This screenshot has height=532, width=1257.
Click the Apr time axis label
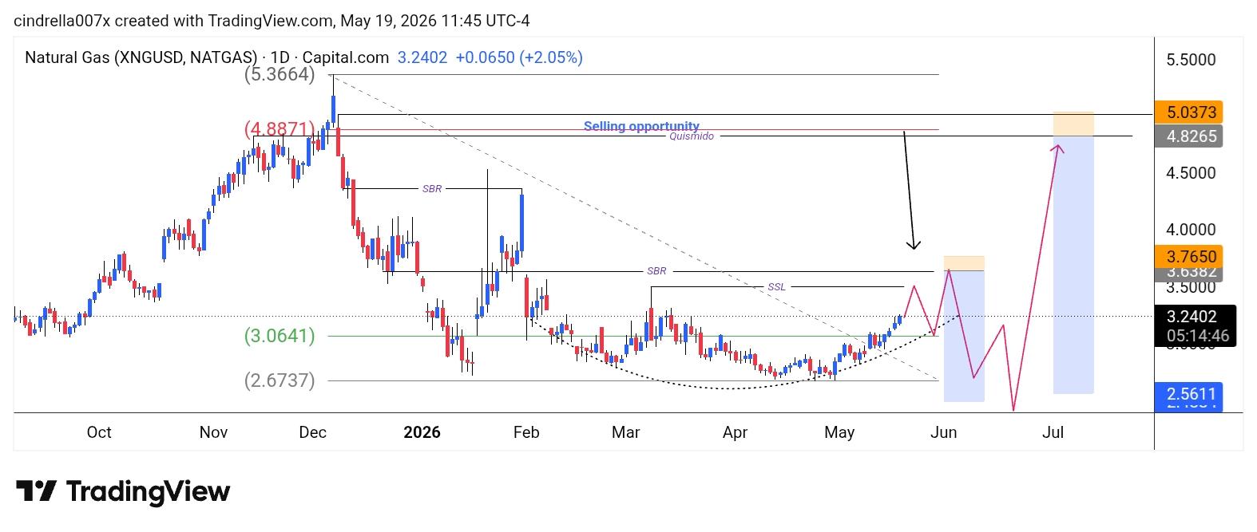coord(735,432)
